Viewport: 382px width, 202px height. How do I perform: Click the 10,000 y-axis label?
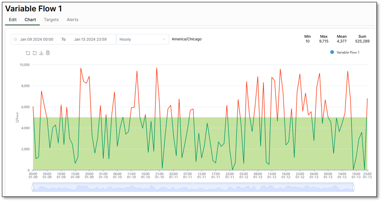click(25, 65)
